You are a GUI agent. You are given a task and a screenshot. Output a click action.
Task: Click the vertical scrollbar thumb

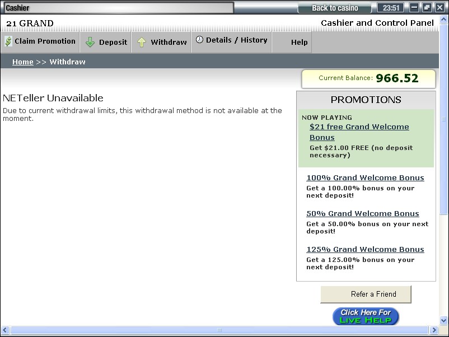click(443, 119)
